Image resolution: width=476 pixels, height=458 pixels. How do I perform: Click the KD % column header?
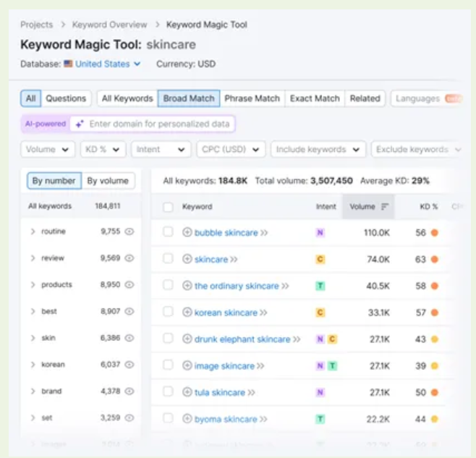click(428, 206)
